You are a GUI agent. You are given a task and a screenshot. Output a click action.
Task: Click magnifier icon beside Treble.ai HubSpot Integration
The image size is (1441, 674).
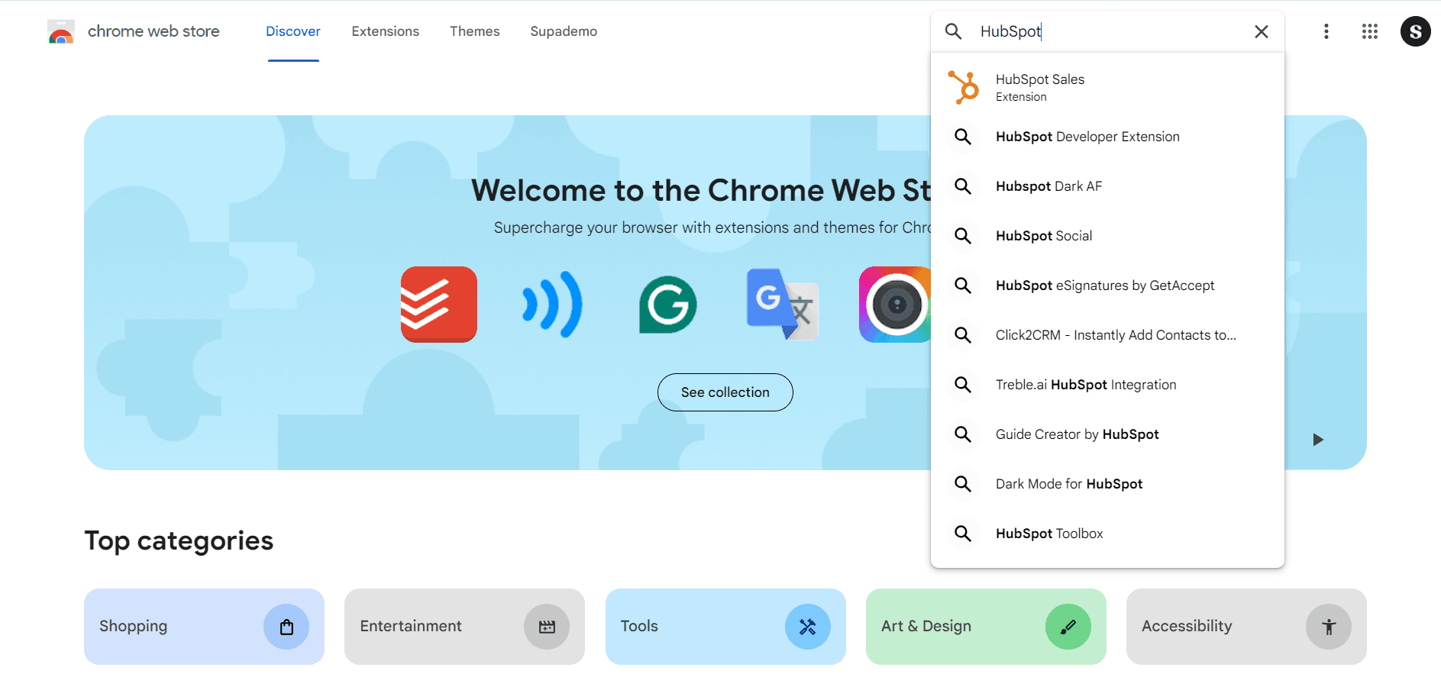963,385
